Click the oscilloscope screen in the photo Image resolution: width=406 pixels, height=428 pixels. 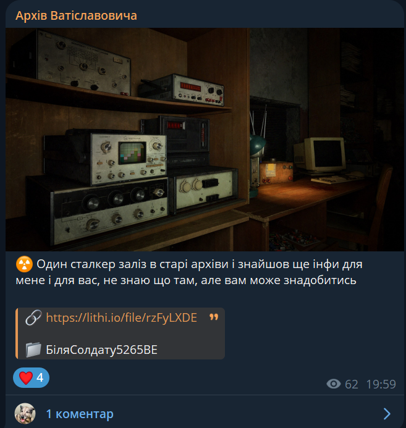click(x=132, y=153)
